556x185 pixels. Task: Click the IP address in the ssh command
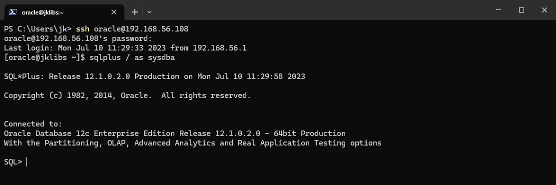pyautogui.click(x=157, y=29)
